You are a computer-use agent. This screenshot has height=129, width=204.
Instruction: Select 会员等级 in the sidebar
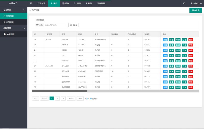point(10,22)
